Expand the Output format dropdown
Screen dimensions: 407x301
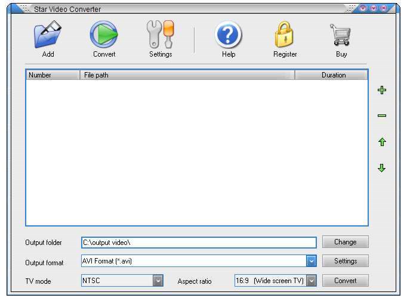click(311, 261)
